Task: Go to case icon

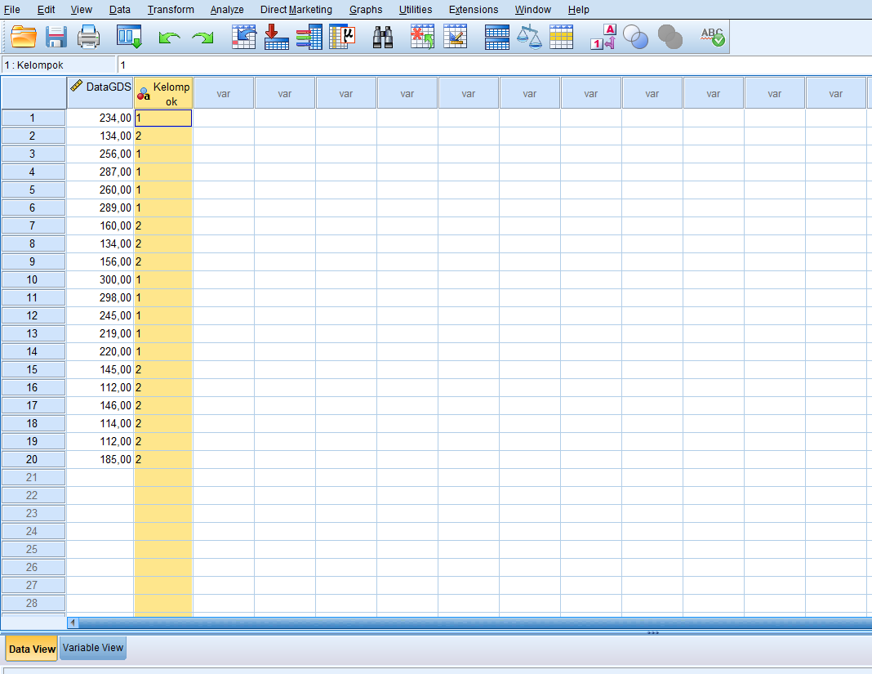Action: [x=243, y=38]
